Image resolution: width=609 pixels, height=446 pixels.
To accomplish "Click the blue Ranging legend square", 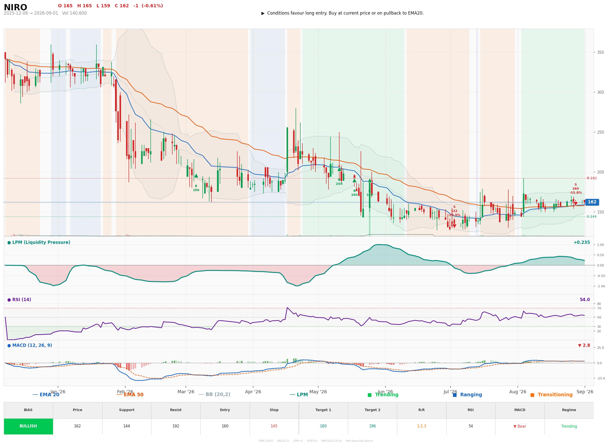I will (455, 395).
